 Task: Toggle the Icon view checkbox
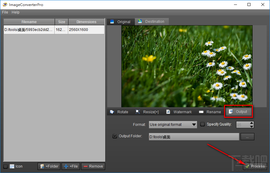[5, 166]
